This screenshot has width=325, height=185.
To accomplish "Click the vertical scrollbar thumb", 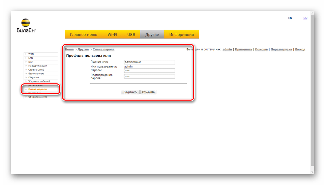I will [312, 90].
